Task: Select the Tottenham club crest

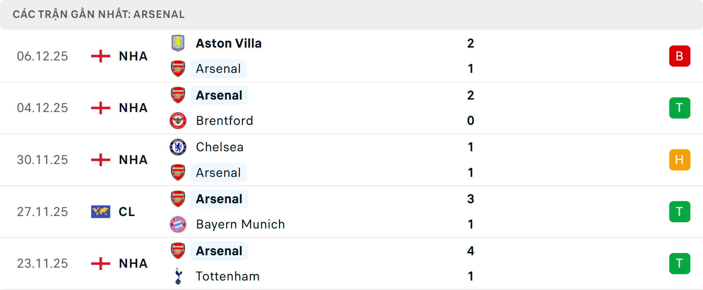Action: pyautogui.click(x=178, y=276)
